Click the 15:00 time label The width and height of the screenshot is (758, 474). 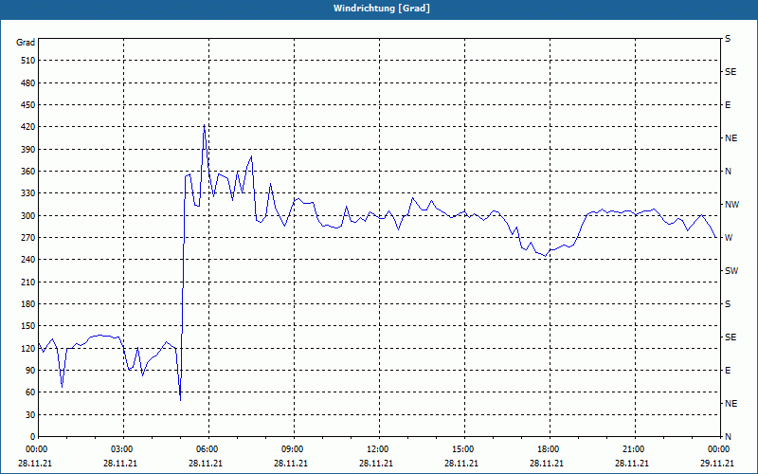[x=462, y=449]
